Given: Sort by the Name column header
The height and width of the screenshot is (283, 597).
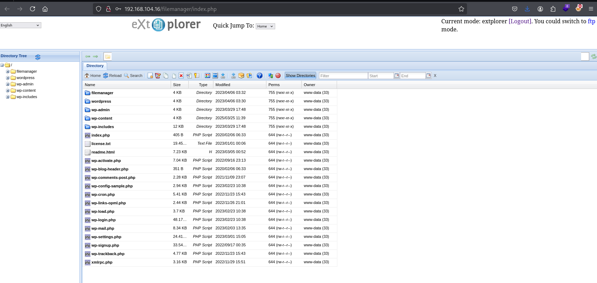Looking at the screenshot, I should (126, 85).
